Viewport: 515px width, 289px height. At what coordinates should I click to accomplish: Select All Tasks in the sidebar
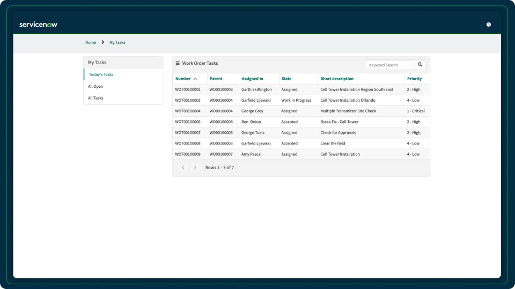[95, 98]
